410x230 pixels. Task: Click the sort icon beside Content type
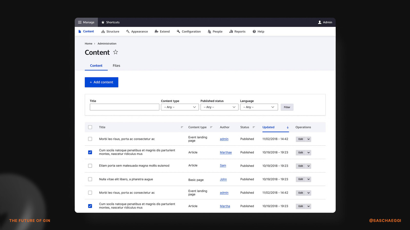pyautogui.click(x=211, y=127)
